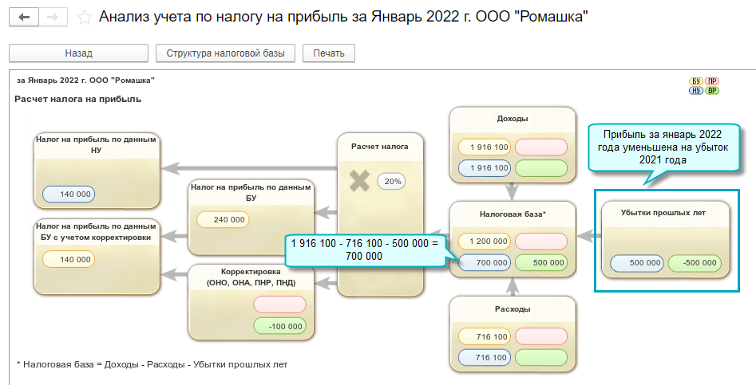Click the -500 000 green value in Убытки прошлых лет

[x=694, y=263]
